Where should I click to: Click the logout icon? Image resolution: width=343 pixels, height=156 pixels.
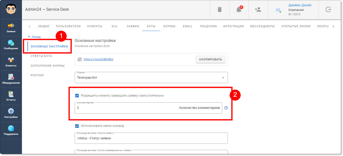coord(328,9)
